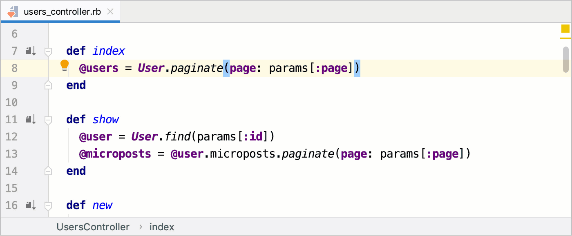
Task: Click the highlighted page: params[:page] selection
Action: pos(292,68)
